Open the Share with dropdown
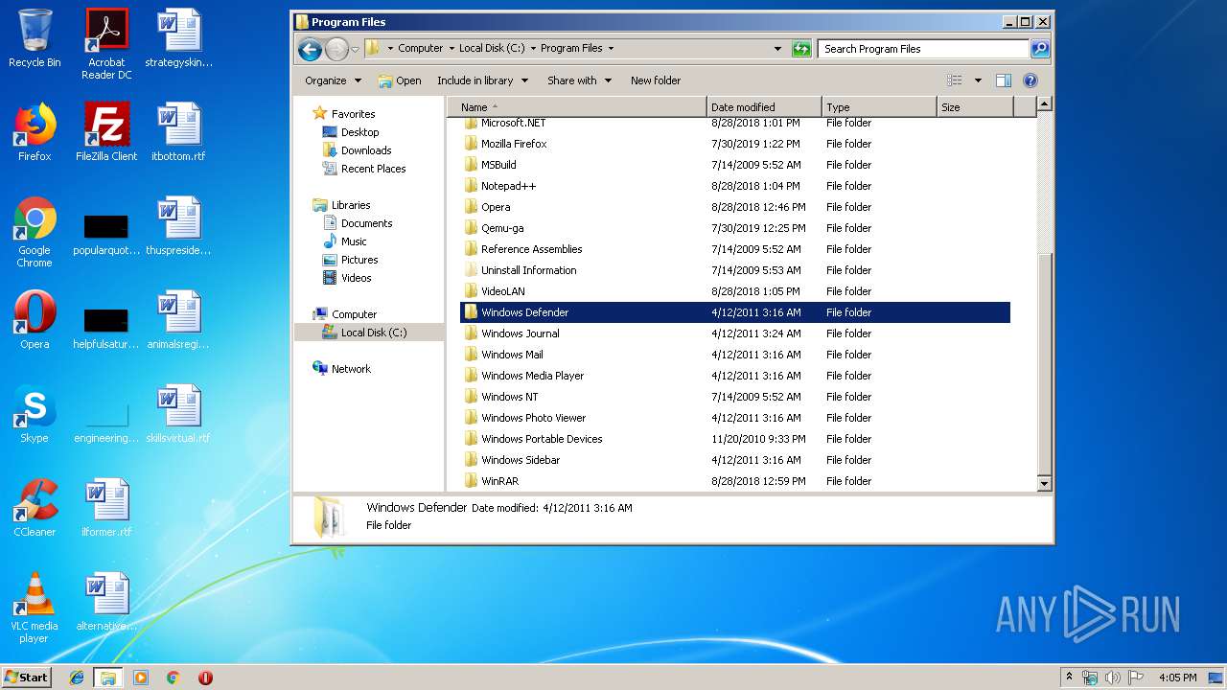Viewport: 1227px width, 690px height. [579, 80]
